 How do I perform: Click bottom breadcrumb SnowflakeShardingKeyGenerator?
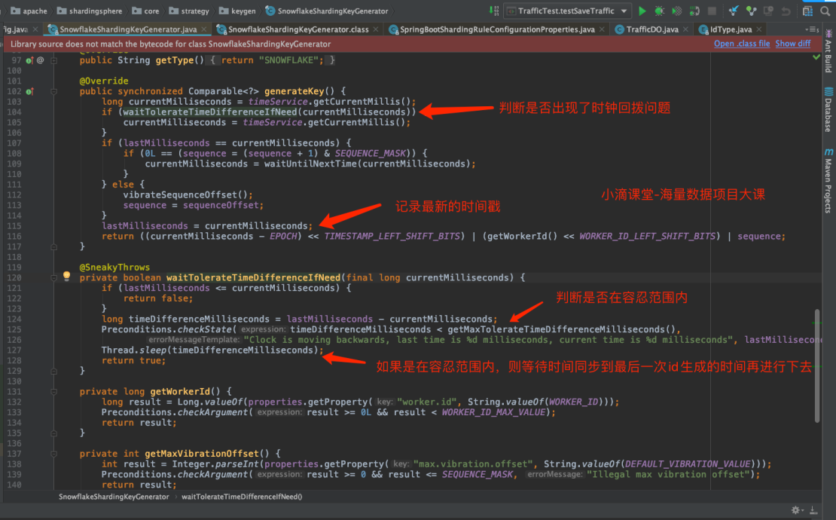pos(114,497)
